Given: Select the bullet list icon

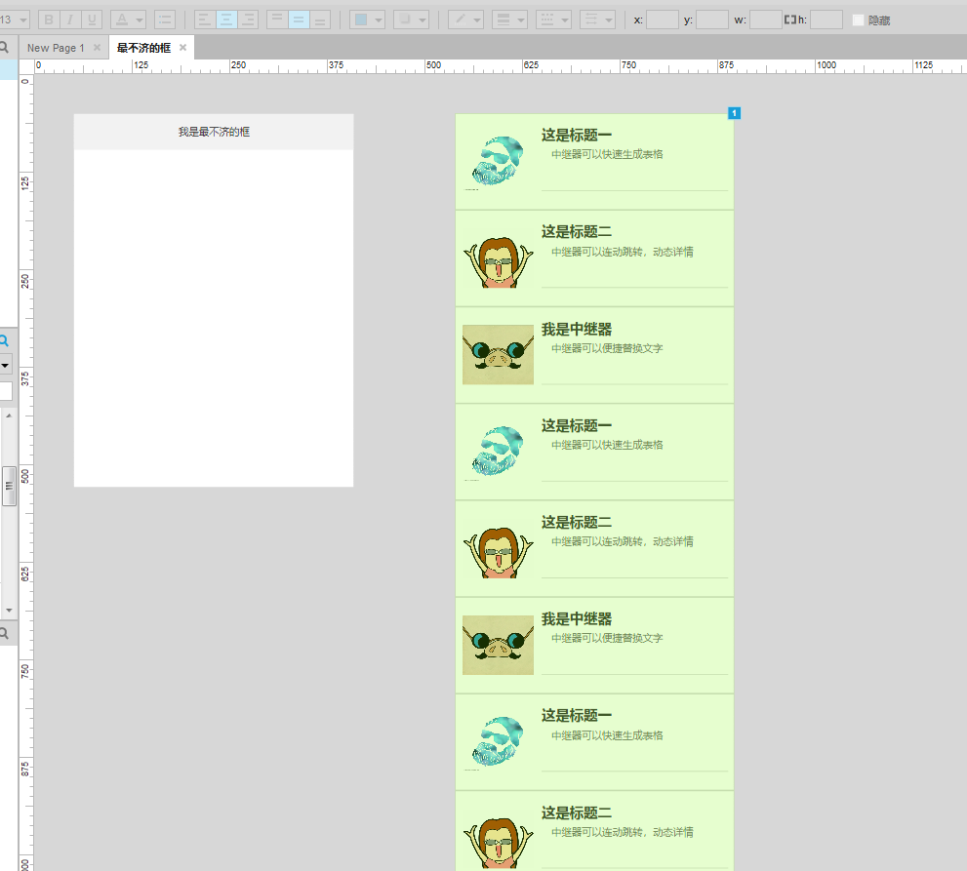Looking at the screenshot, I should (x=163, y=18).
